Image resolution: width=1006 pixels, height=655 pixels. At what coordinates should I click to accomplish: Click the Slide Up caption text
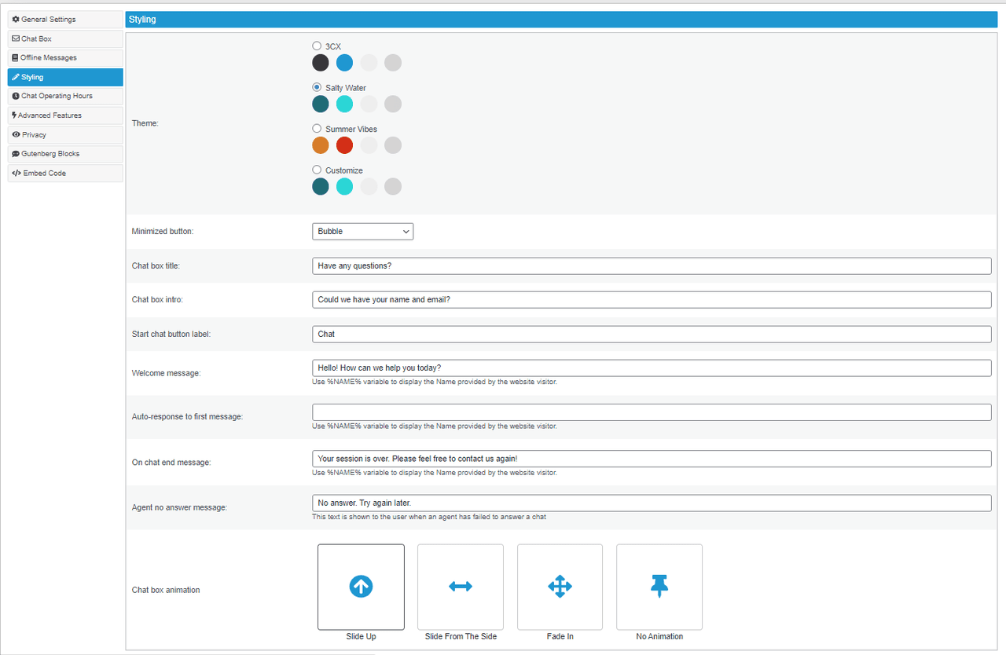[x=361, y=636]
